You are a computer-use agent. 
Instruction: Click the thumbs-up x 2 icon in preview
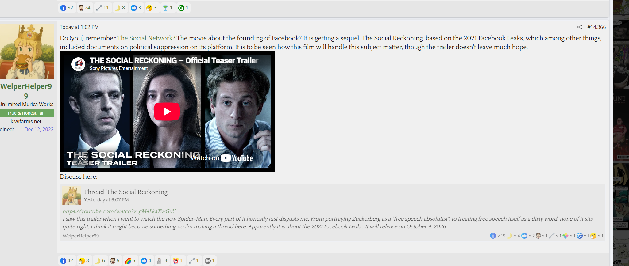524,236
